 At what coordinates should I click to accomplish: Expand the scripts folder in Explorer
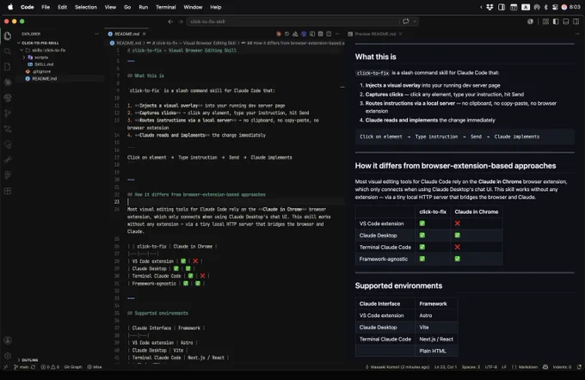pyautogui.click(x=41, y=58)
